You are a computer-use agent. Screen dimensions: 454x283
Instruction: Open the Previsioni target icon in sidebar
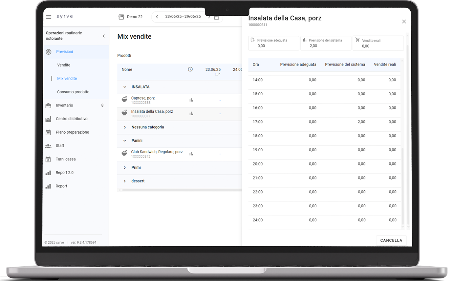[x=49, y=51]
